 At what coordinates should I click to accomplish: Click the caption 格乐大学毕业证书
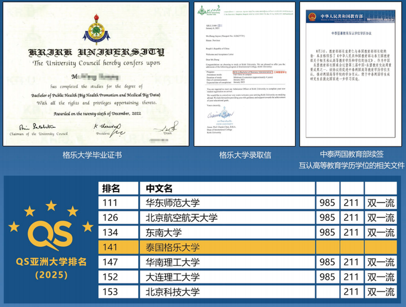(92, 155)
